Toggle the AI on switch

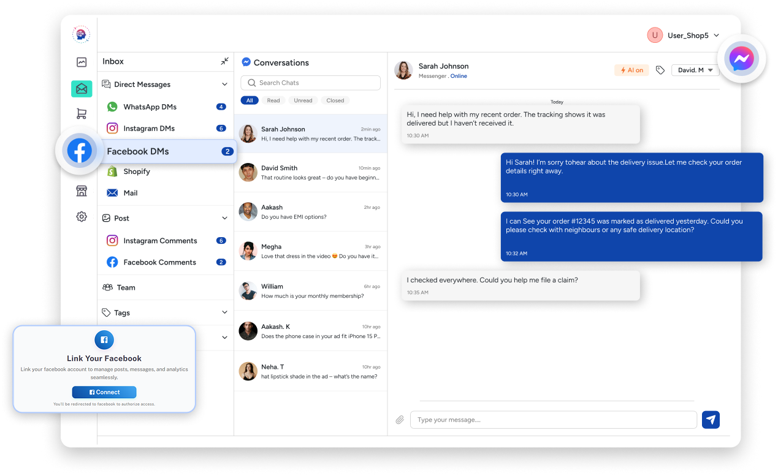(631, 70)
